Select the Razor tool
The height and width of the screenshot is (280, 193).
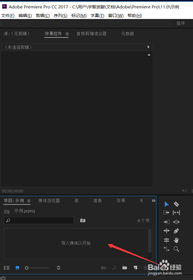(x=176, y=204)
